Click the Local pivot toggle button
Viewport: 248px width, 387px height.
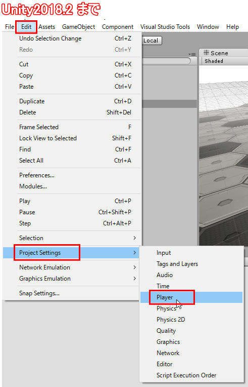point(151,41)
